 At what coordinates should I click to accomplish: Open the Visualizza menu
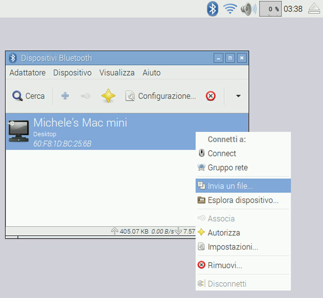pos(117,73)
